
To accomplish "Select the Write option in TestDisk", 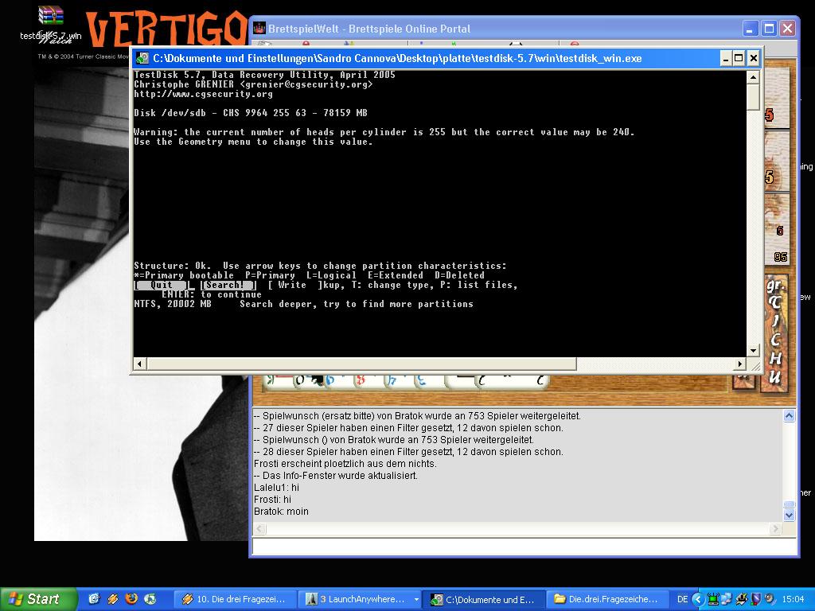I will pyautogui.click(x=294, y=285).
